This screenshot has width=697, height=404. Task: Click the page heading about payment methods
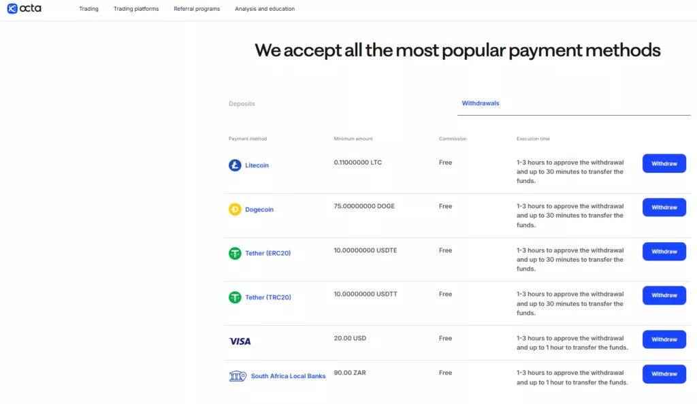457,50
